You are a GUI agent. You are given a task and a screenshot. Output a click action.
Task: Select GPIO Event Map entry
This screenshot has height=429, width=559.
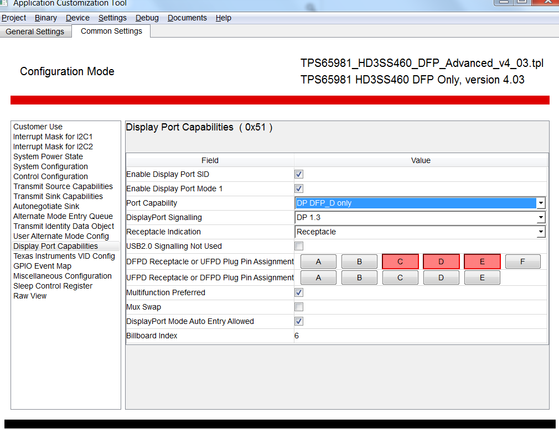[x=43, y=266]
